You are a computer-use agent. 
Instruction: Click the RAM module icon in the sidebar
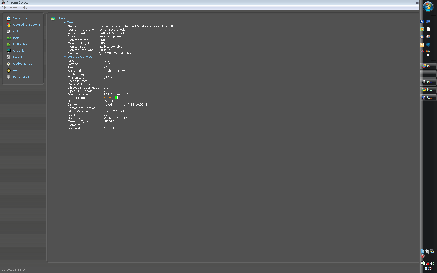[x=9, y=38]
